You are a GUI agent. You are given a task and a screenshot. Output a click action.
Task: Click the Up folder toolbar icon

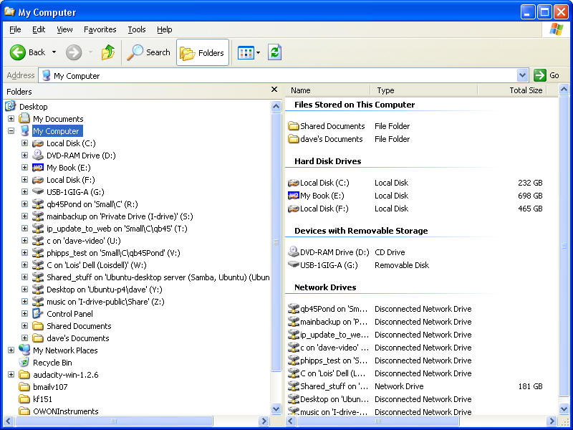[108, 52]
